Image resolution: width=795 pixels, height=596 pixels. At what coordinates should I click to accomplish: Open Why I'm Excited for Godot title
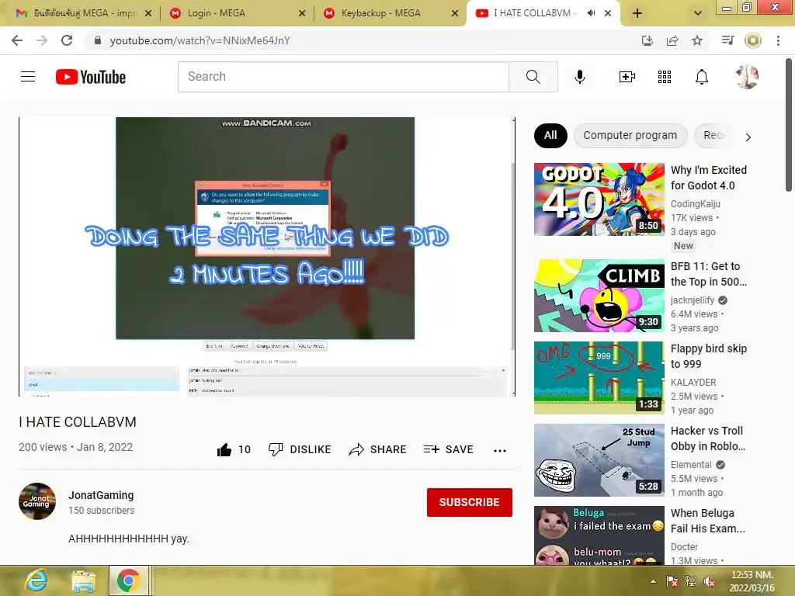click(708, 178)
